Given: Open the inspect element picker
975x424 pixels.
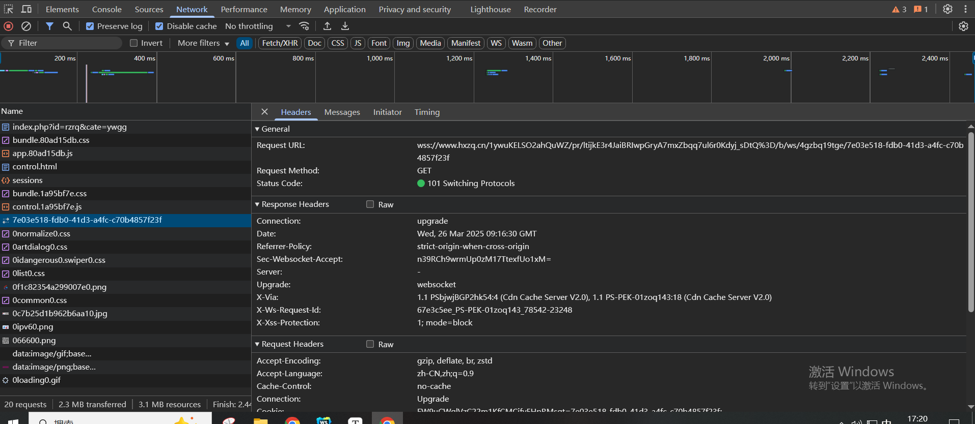Looking at the screenshot, I should [9, 9].
